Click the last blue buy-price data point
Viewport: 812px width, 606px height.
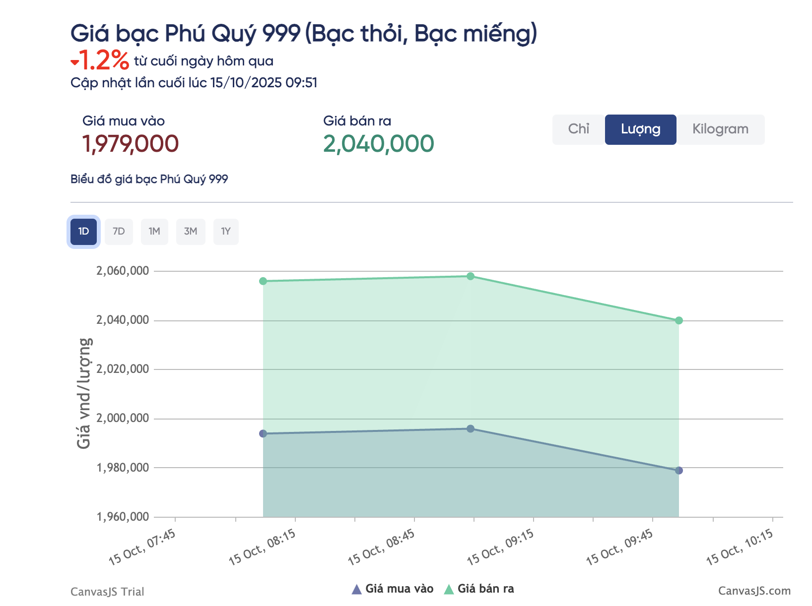click(679, 471)
